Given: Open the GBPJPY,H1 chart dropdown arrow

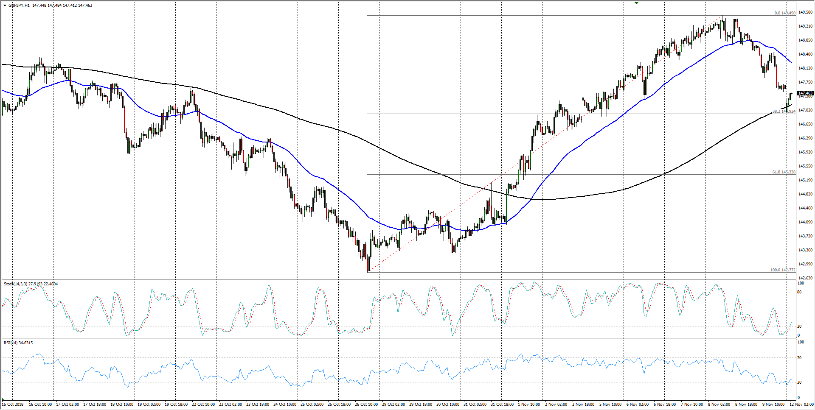Looking at the screenshot, I should [x=5, y=6].
